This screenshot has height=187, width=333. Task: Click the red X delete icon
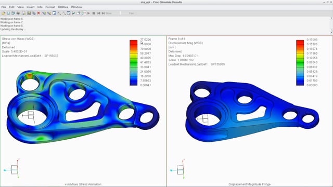(x=39, y=13)
